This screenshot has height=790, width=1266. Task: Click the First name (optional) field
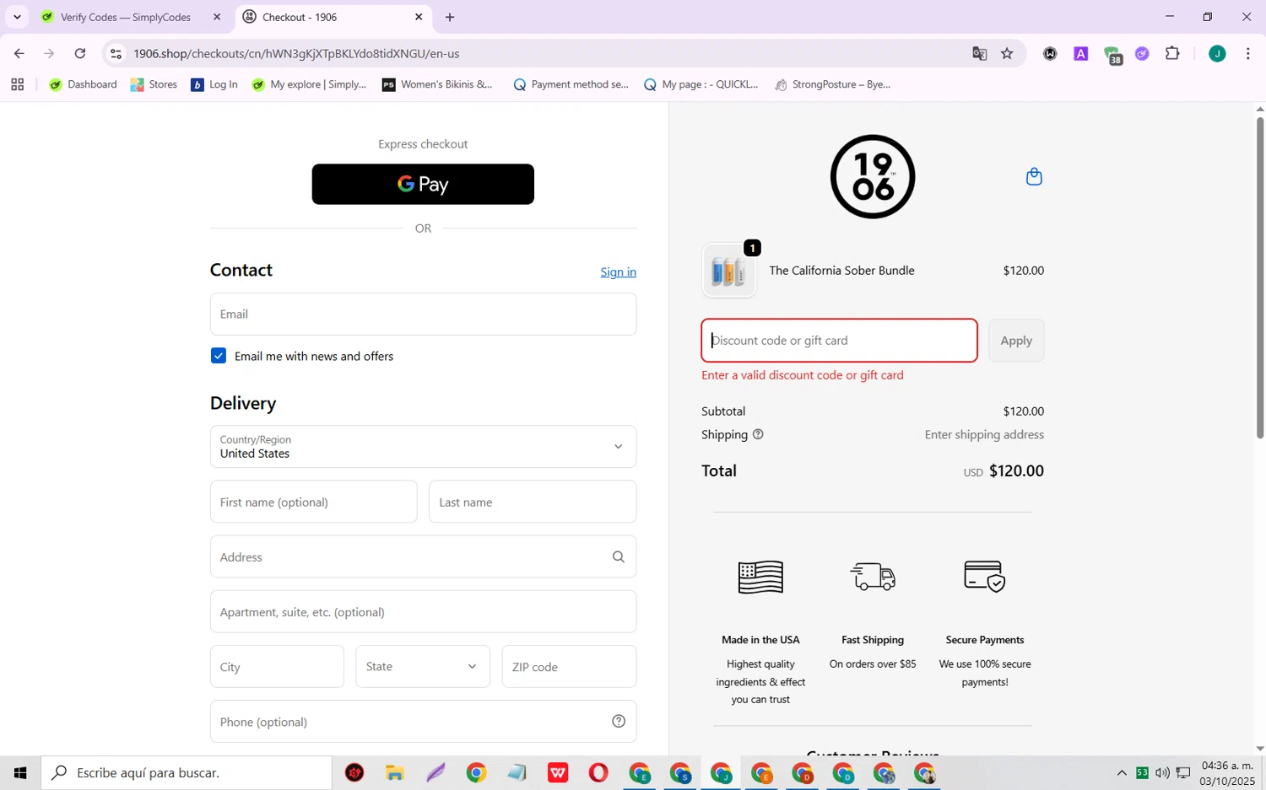click(313, 502)
